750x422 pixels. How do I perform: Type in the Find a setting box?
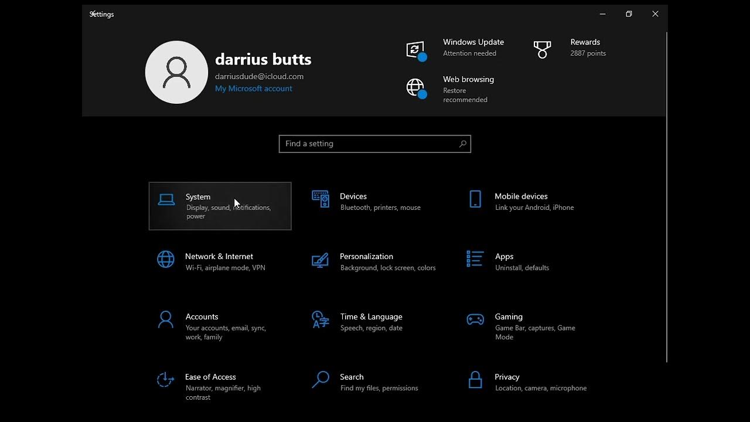(x=369, y=144)
